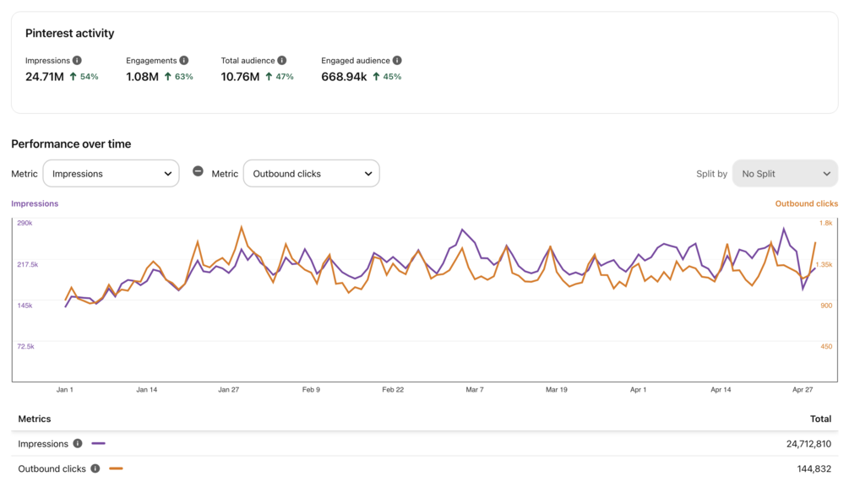The image size is (849, 487).
Task: Click the Engagements value 1.08M
Action: coord(142,77)
